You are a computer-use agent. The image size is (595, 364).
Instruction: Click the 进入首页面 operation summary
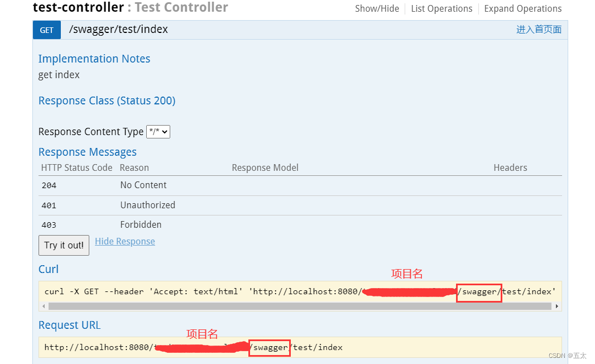pos(539,30)
